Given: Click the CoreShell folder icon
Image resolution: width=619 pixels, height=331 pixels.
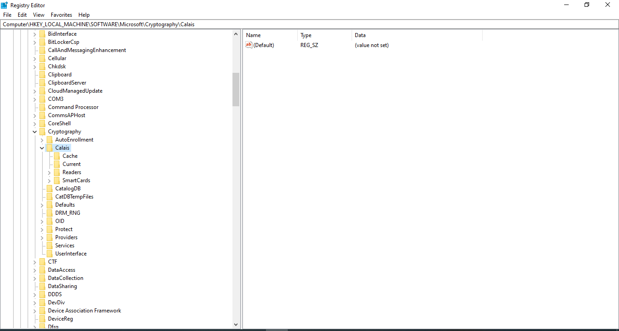Looking at the screenshot, I should point(43,123).
